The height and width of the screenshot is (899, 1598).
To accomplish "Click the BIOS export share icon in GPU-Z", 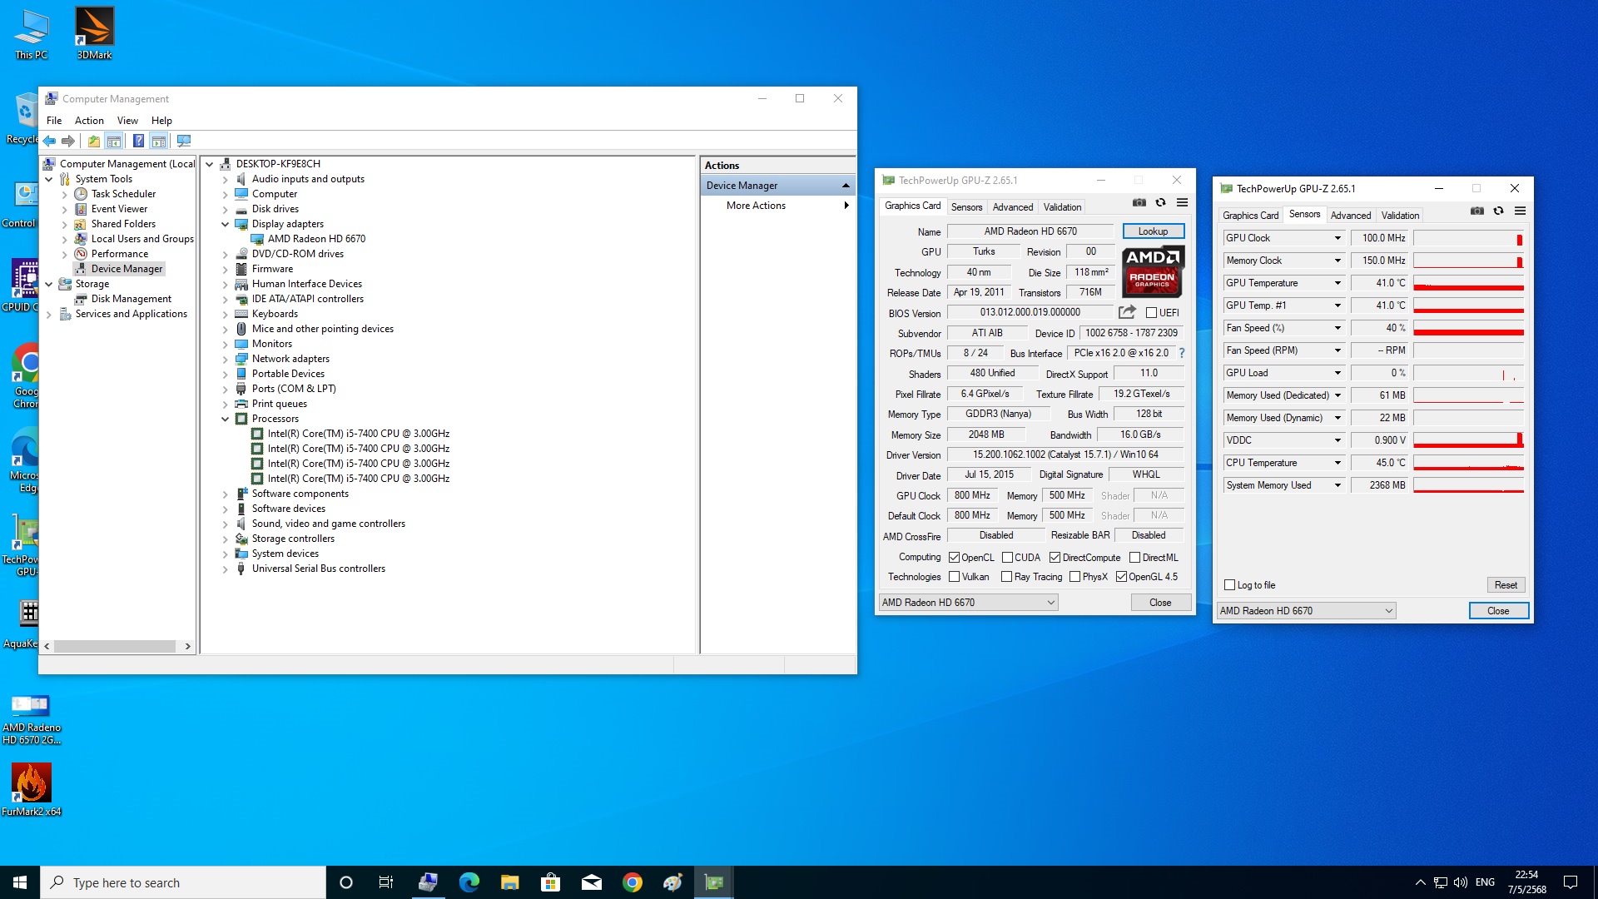I will (1127, 312).
